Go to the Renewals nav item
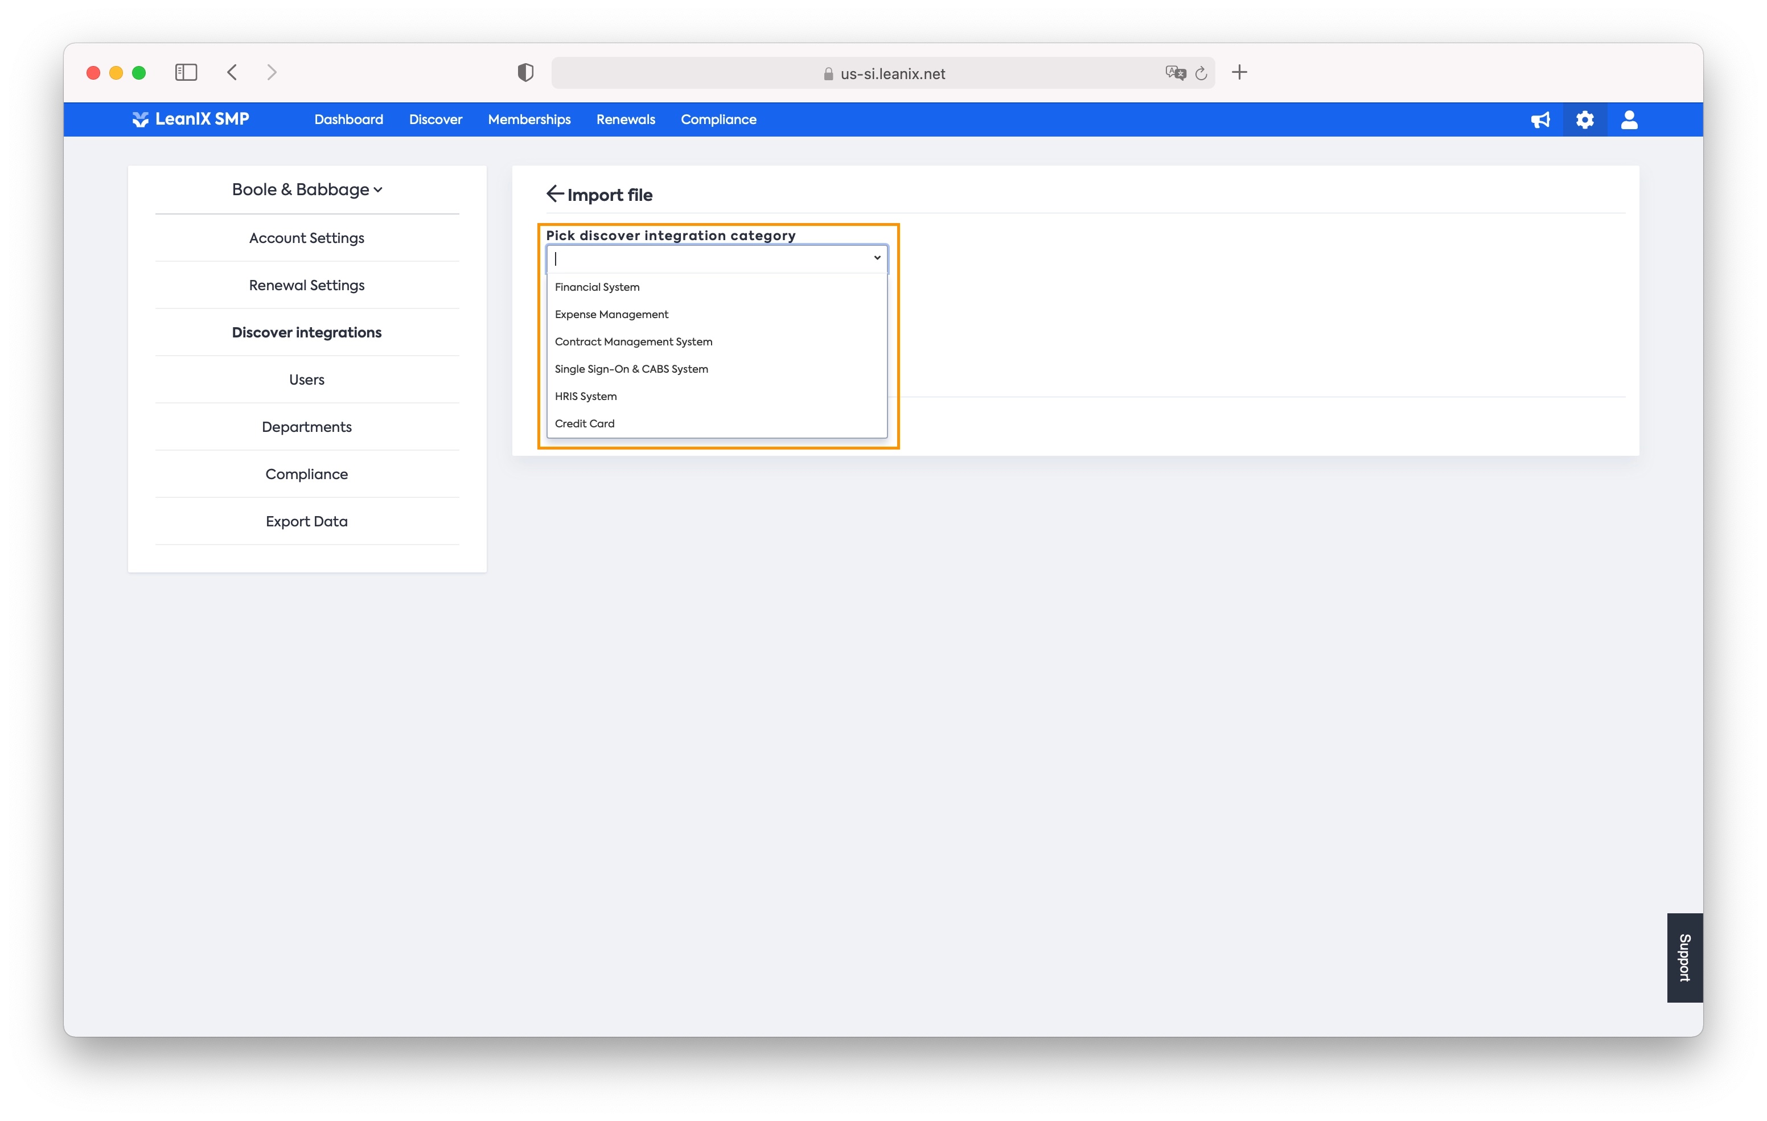 coord(625,119)
